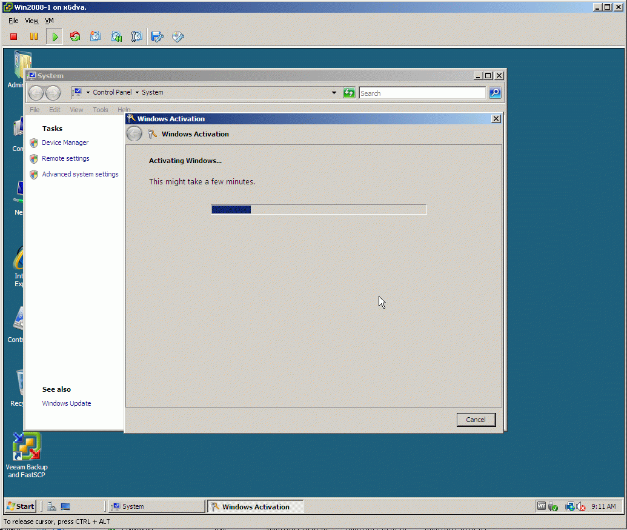
Task: Open the VMware console File menu
Action: pyautogui.click(x=13, y=21)
